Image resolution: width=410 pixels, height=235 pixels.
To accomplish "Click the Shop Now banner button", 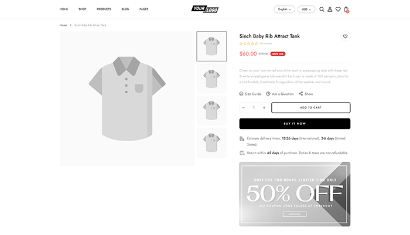I will (295, 214).
